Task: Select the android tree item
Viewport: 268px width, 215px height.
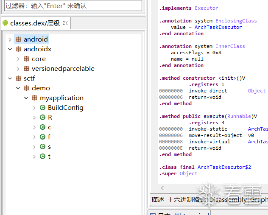Action: (36, 39)
